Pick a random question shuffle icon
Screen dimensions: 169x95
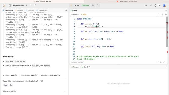pos(35,6)
